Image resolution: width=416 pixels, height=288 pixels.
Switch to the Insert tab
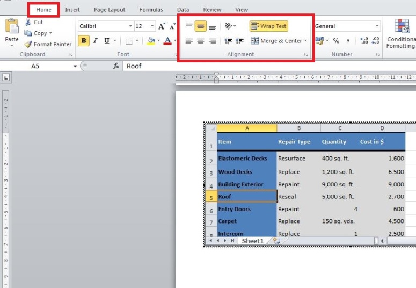[x=72, y=10]
